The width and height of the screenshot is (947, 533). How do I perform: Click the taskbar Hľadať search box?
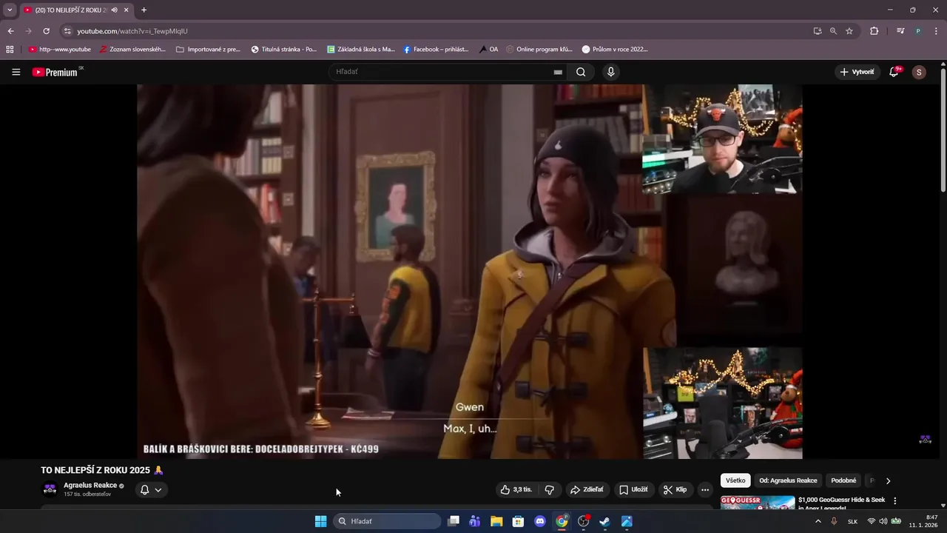(x=387, y=521)
